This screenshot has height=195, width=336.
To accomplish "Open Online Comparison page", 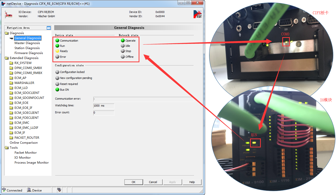I will (24, 143).
